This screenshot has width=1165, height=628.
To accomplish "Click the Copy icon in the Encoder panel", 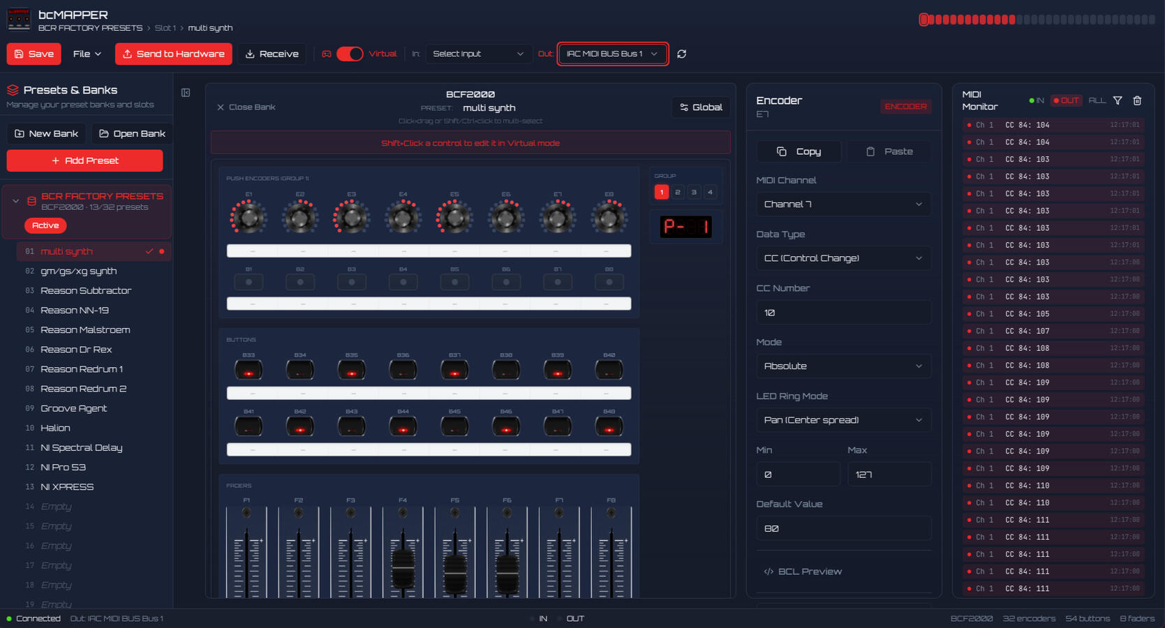I will [799, 151].
